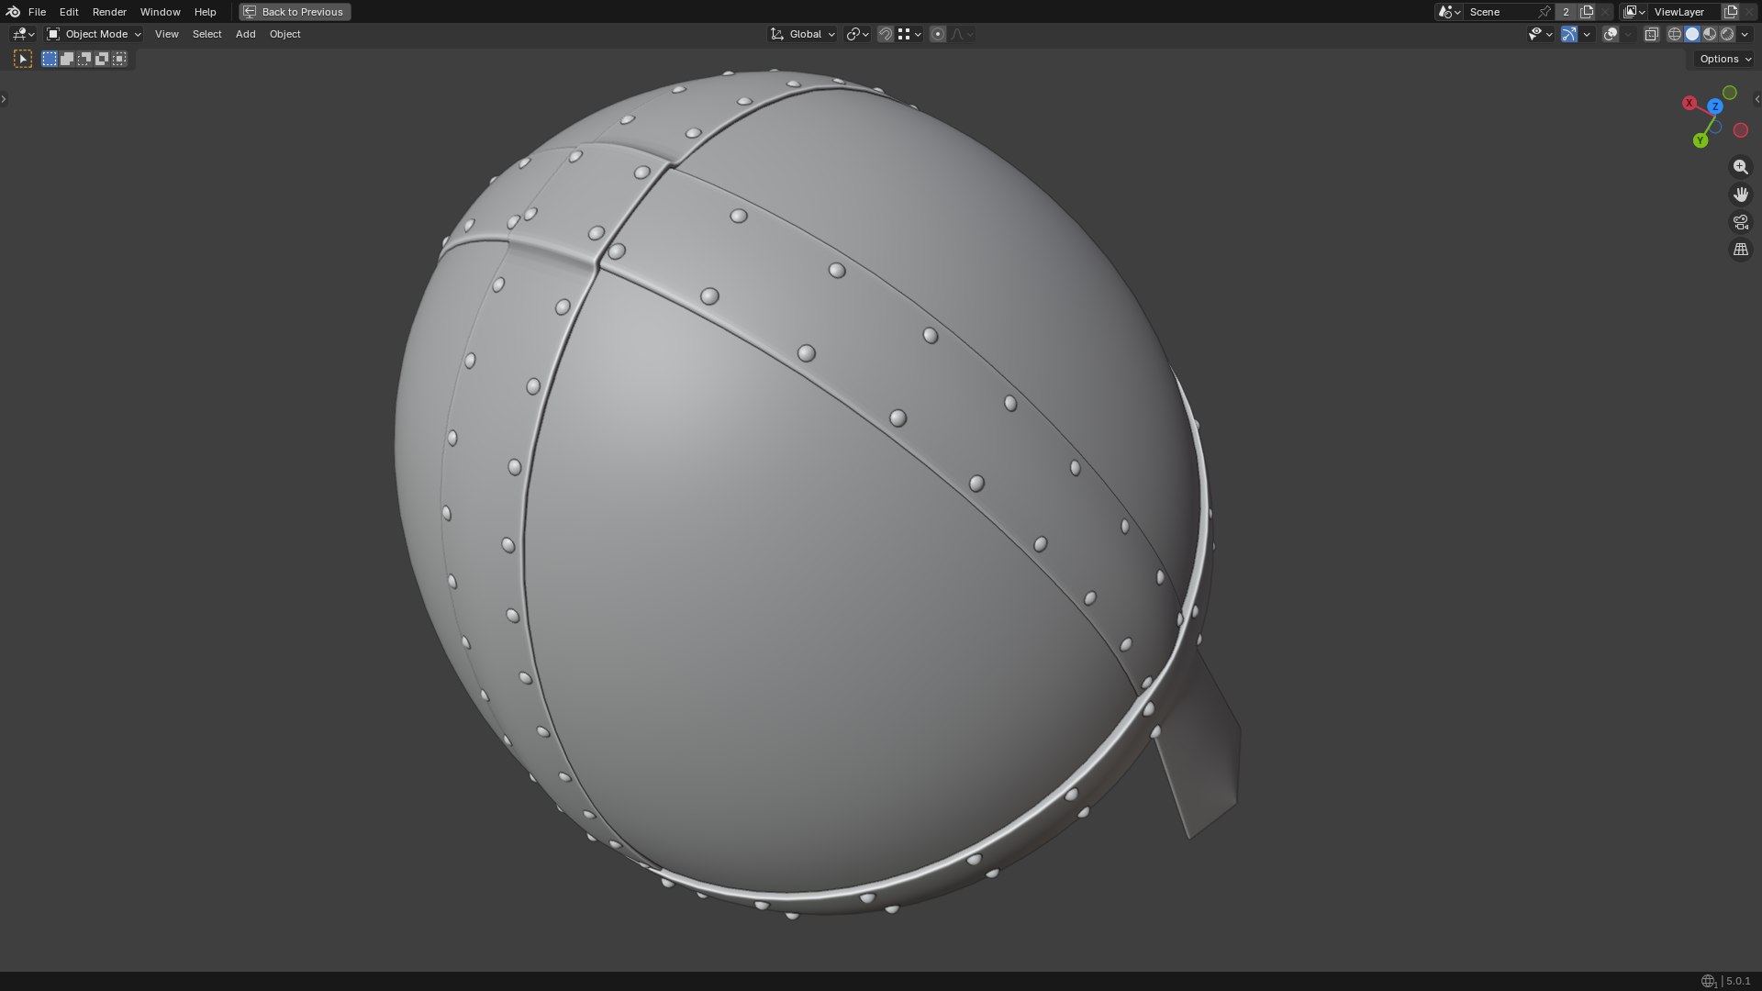Viewport: 1762px width, 991px height.
Task: Choose the invert selection mode
Action: tap(102, 59)
